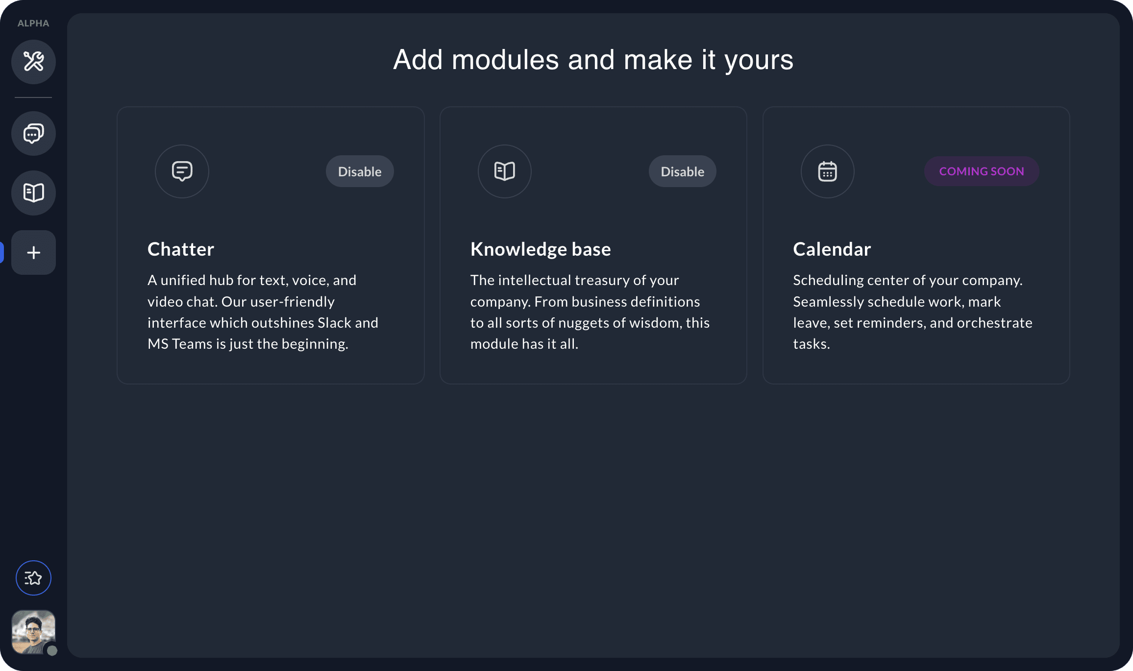This screenshot has height=671, width=1133.
Task: Toggle the status indicator dot on your avatar
Action: (51, 650)
